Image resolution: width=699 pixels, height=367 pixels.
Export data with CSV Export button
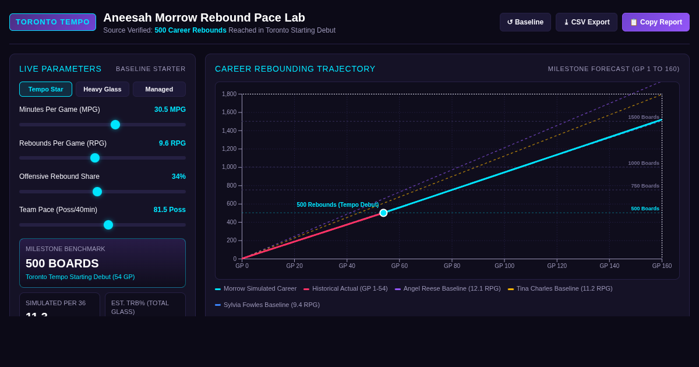587,22
